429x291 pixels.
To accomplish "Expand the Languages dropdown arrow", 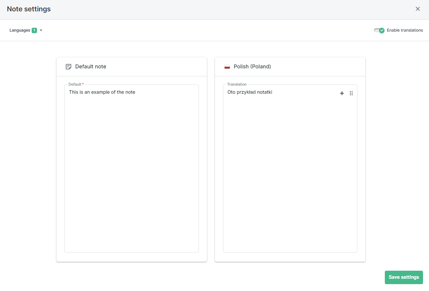I will coord(41,30).
